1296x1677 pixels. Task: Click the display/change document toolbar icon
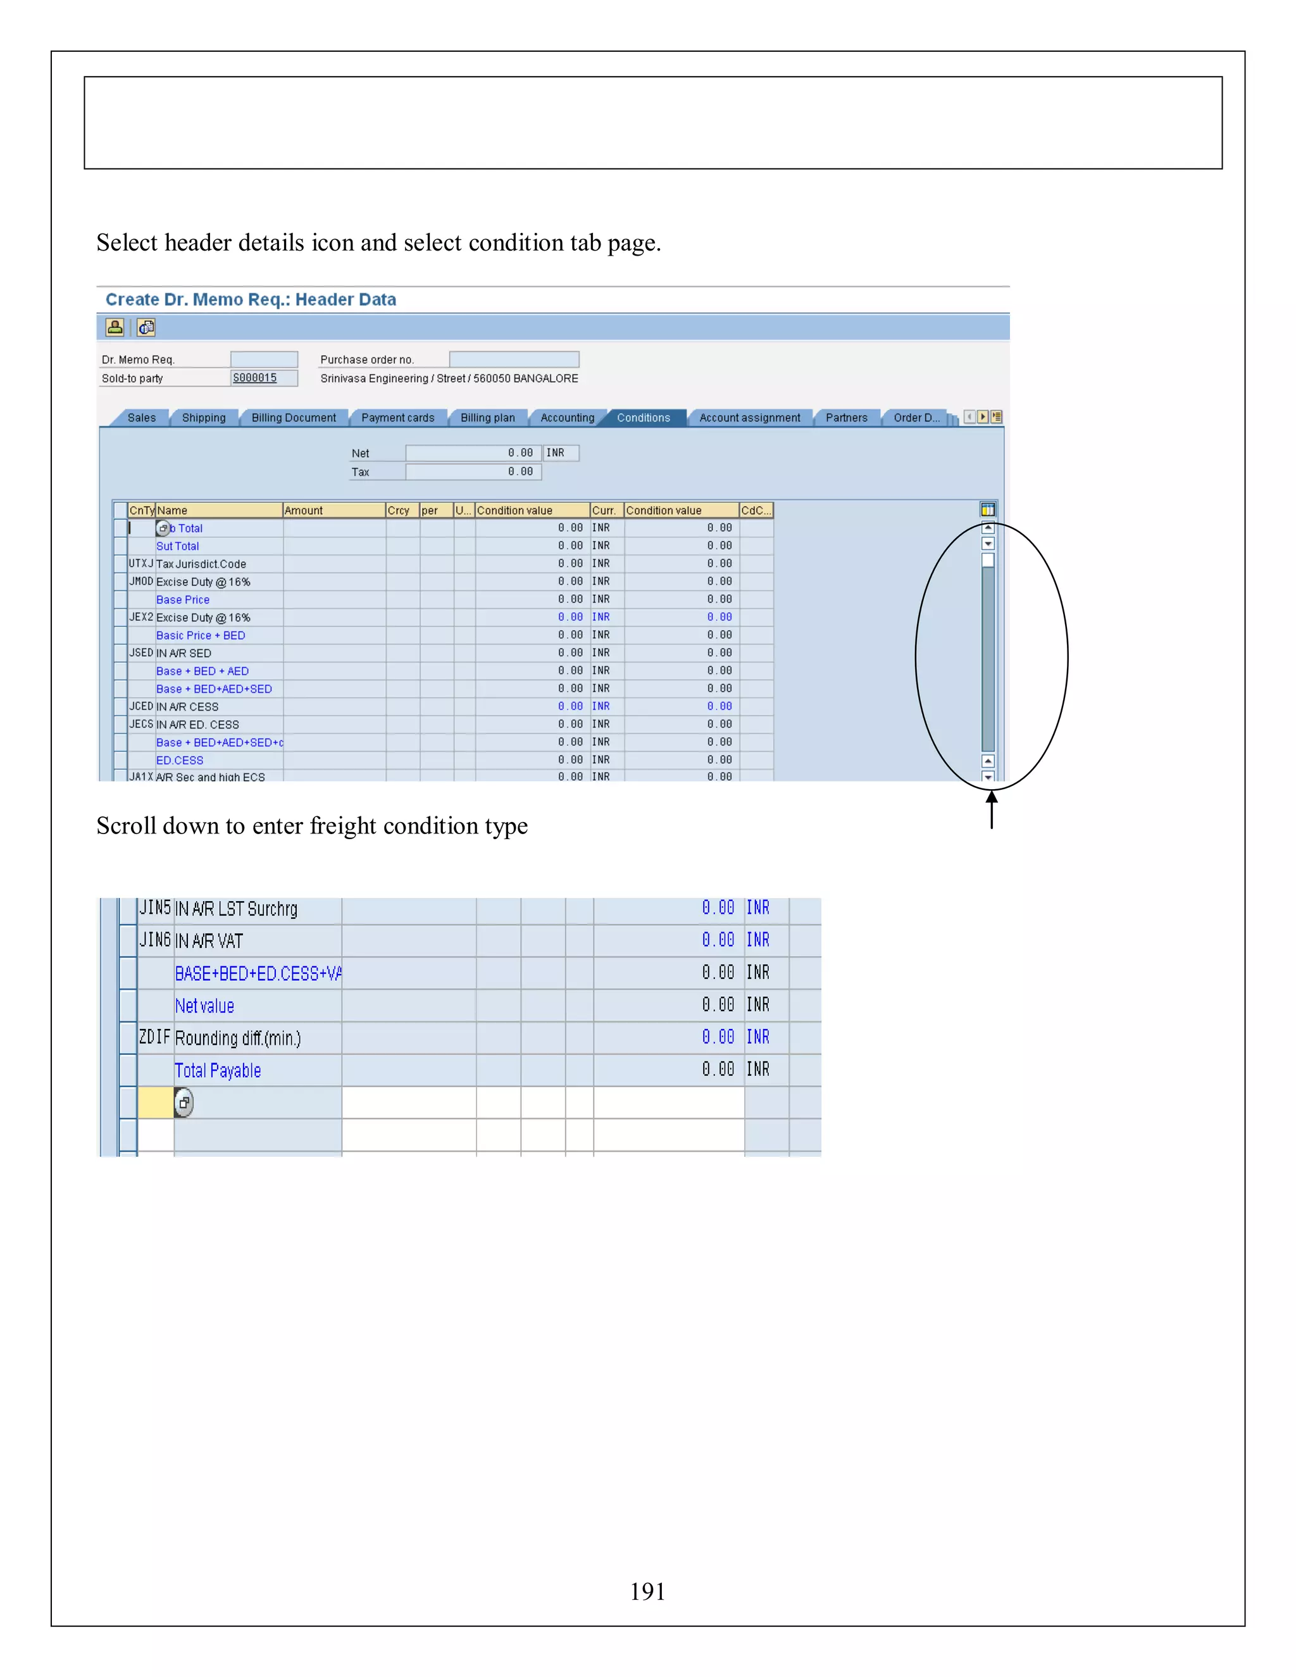[x=146, y=328]
